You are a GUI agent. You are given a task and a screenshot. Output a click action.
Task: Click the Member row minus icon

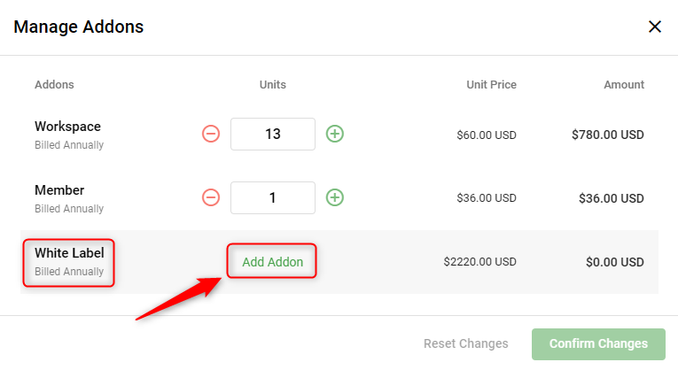tap(211, 197)
